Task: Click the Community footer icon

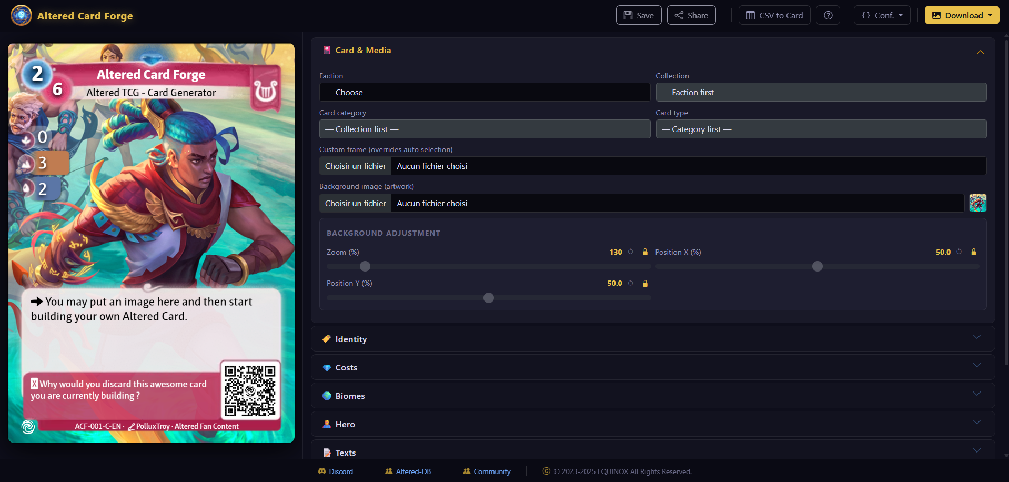Action: (x=467, y=471)
